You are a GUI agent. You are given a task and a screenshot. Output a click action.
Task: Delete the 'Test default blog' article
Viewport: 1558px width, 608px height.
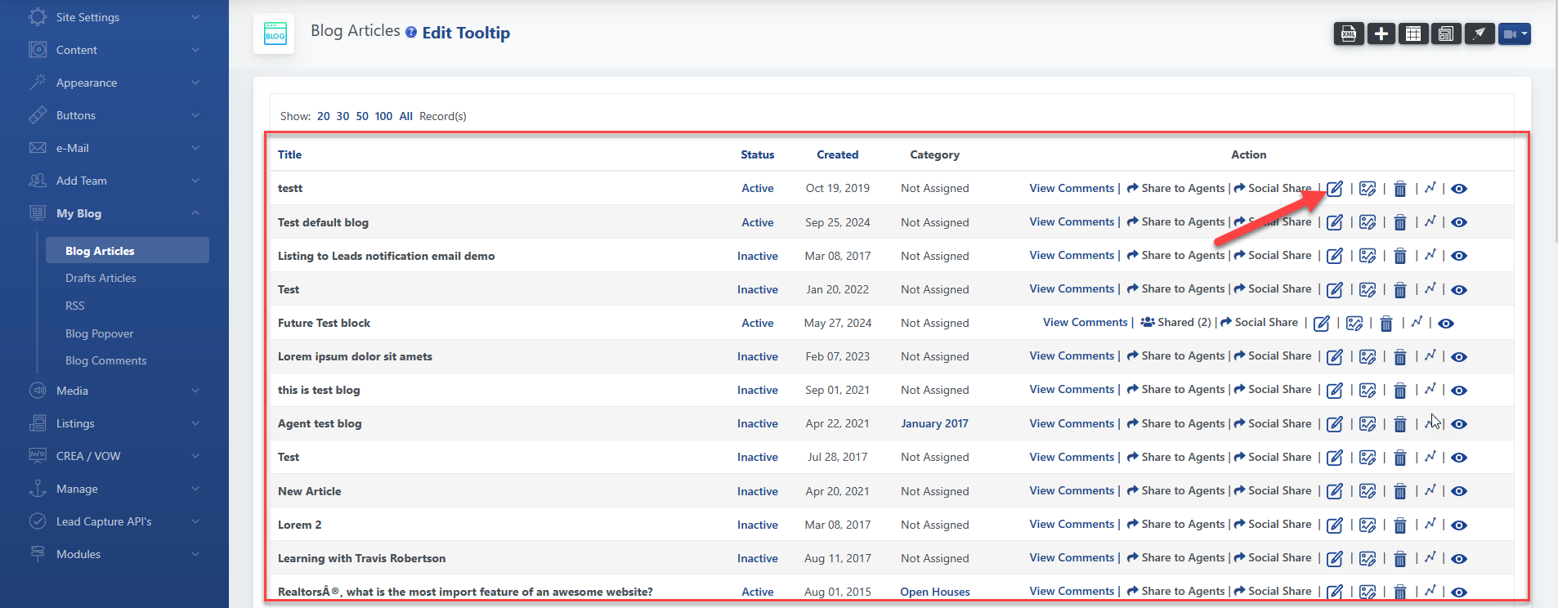[1399, 222]
